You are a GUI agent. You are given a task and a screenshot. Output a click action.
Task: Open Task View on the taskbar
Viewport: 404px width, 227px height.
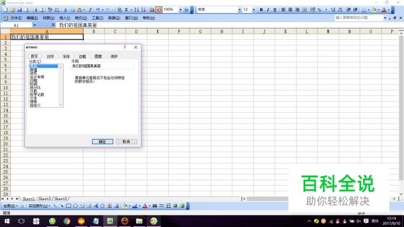coord(22,221)
